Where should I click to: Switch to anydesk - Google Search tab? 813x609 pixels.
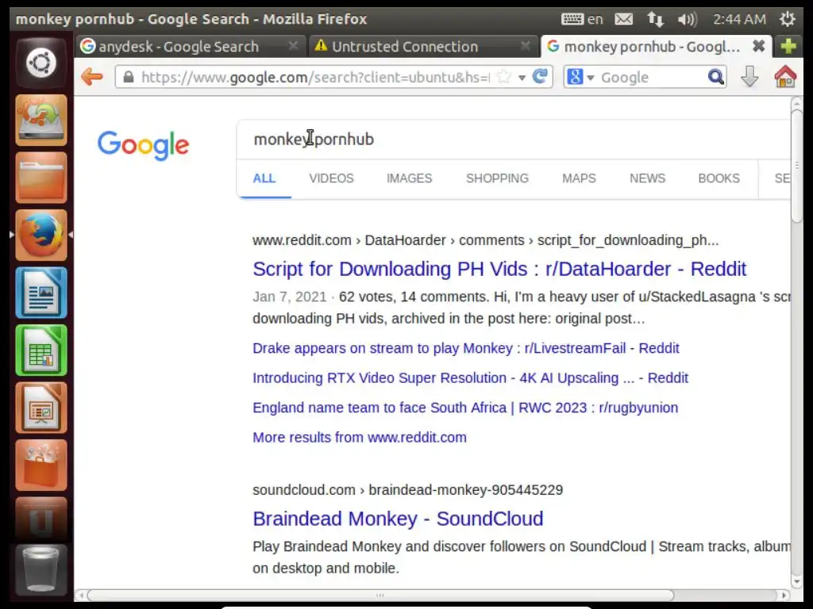(x=179, y=47)
